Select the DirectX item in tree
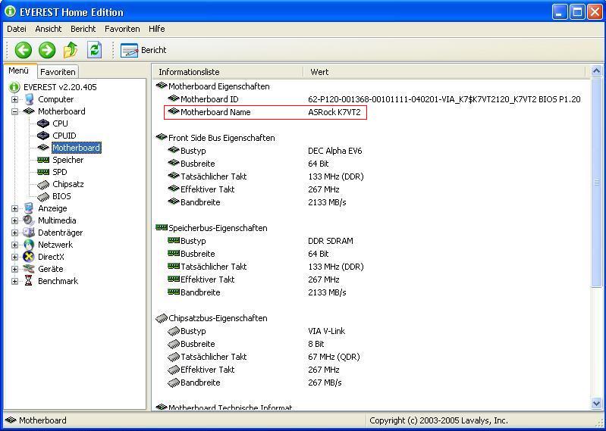606x431 pixels. (x=51, y=257)
